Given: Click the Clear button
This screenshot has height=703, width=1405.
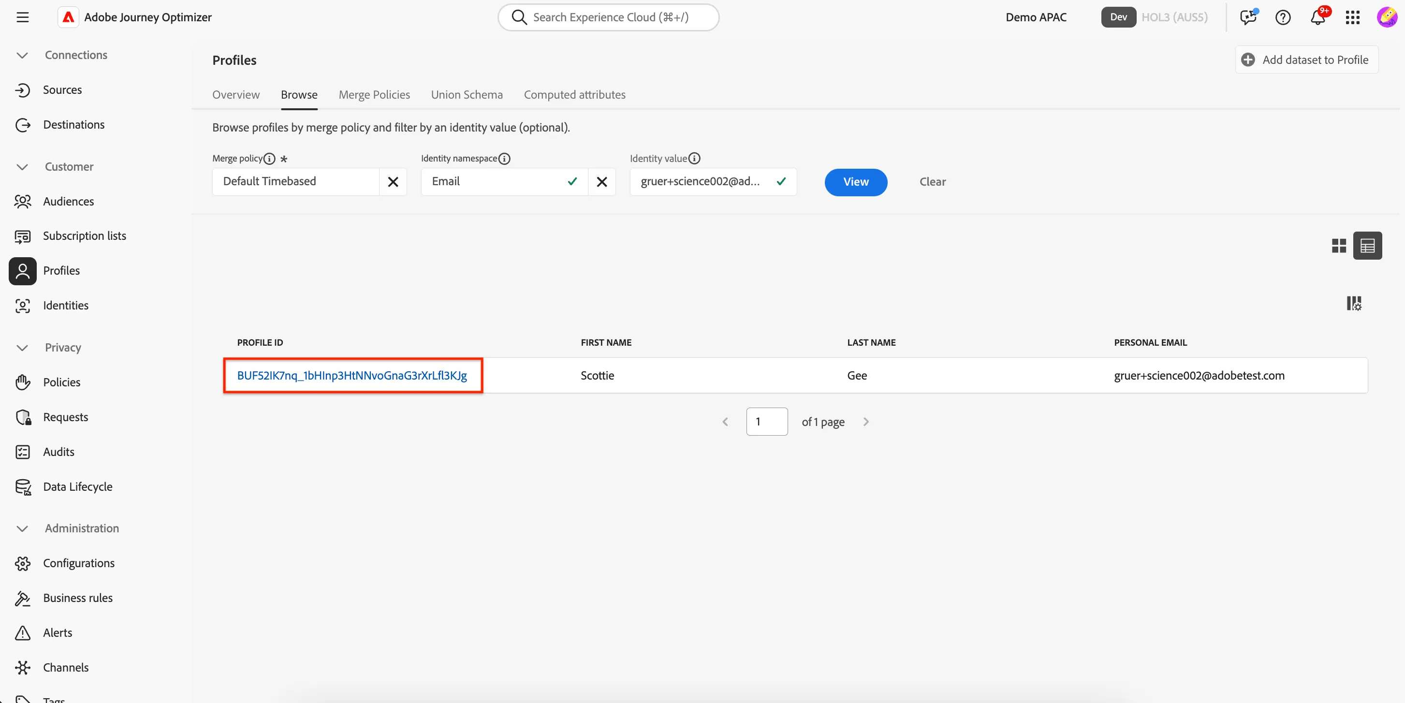Looking at the screenshot, I should click(x=932, y=182).
